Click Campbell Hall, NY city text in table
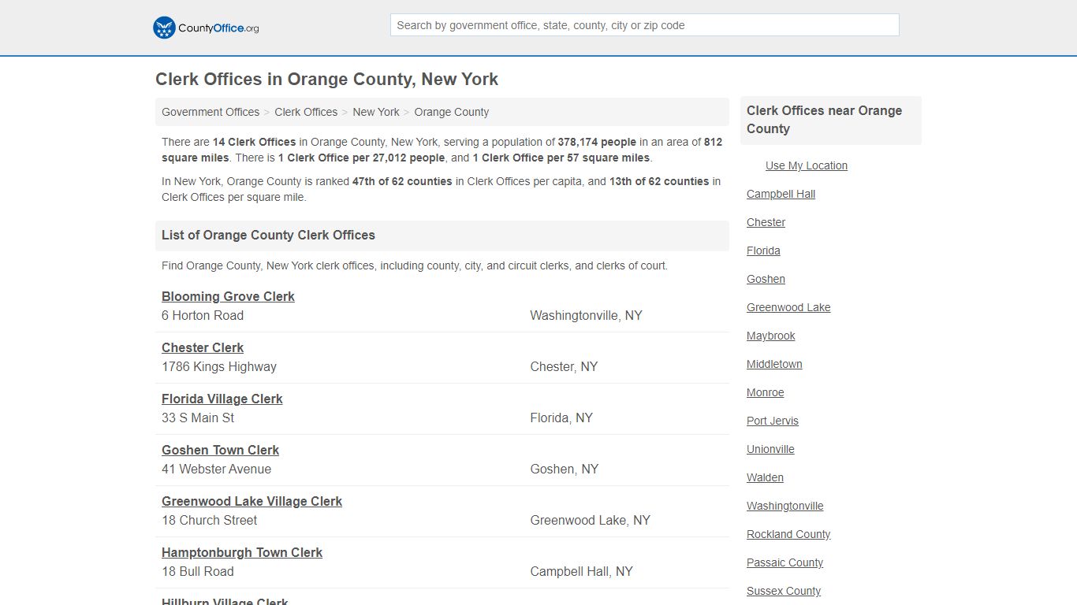 coord(581,571)
